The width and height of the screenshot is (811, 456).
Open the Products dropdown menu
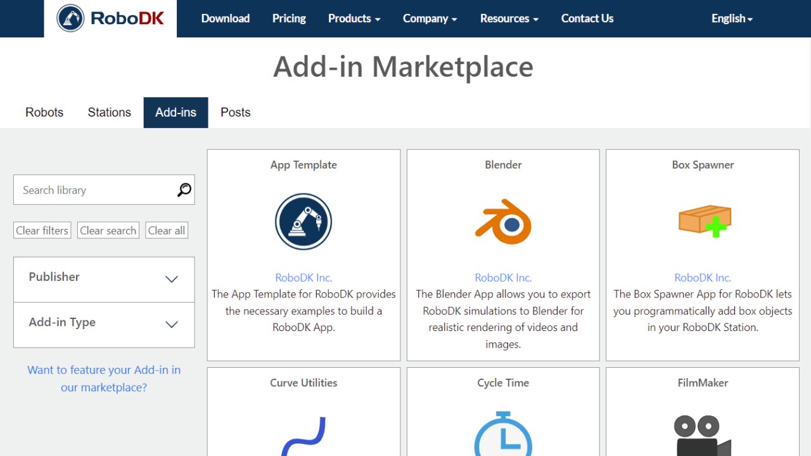[x=354, y=18]
